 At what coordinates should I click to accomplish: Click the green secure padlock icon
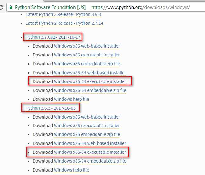[x=11, y=7]
